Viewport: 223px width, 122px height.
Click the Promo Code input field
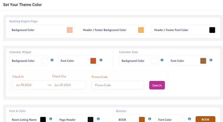coord(118,85)
